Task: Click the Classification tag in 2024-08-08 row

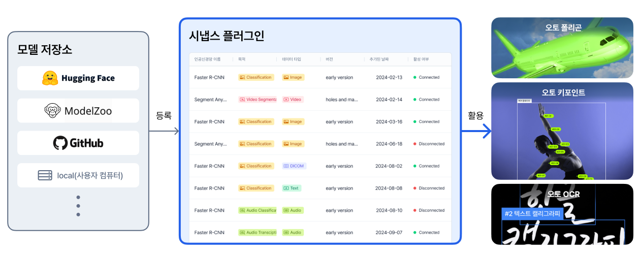Action: [256, 188]
